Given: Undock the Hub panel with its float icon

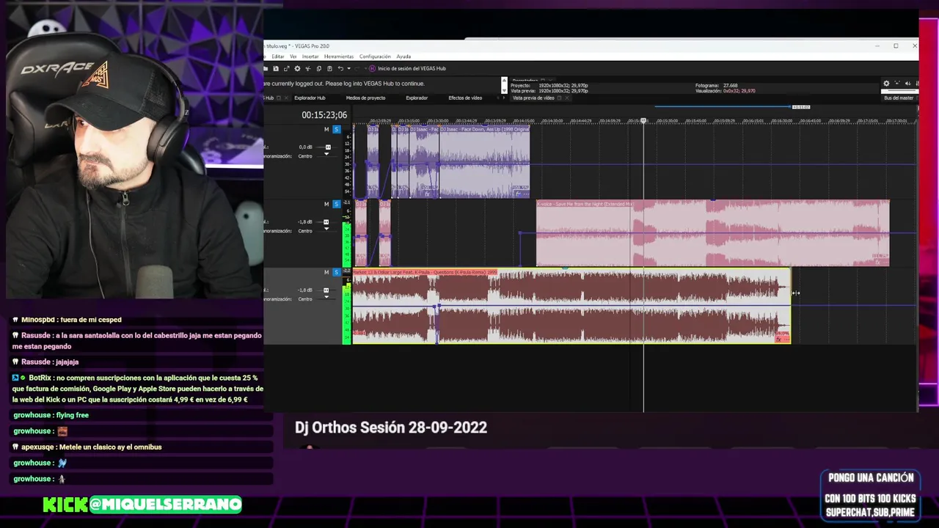Looking at the screenshot, I should [279, 98].
